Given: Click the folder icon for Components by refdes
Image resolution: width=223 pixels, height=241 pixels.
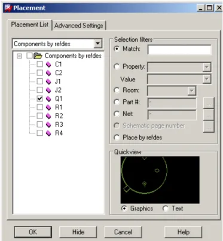Looking at the screenshot, I should (x=38, y=56).
